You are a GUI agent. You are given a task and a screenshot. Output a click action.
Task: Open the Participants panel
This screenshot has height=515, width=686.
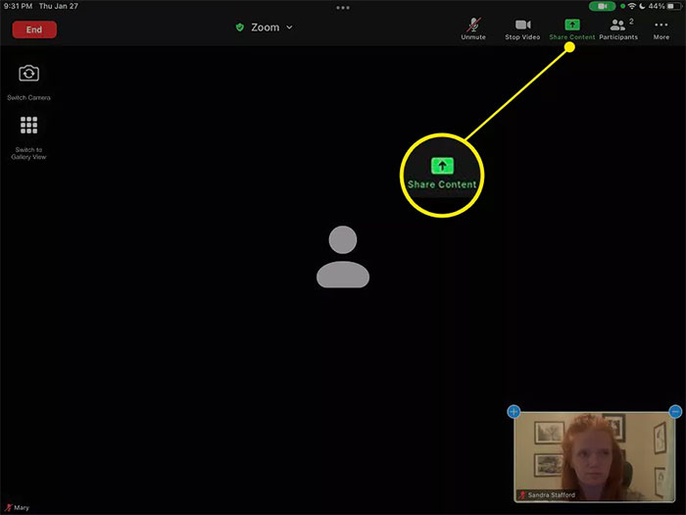pos(618,27)
